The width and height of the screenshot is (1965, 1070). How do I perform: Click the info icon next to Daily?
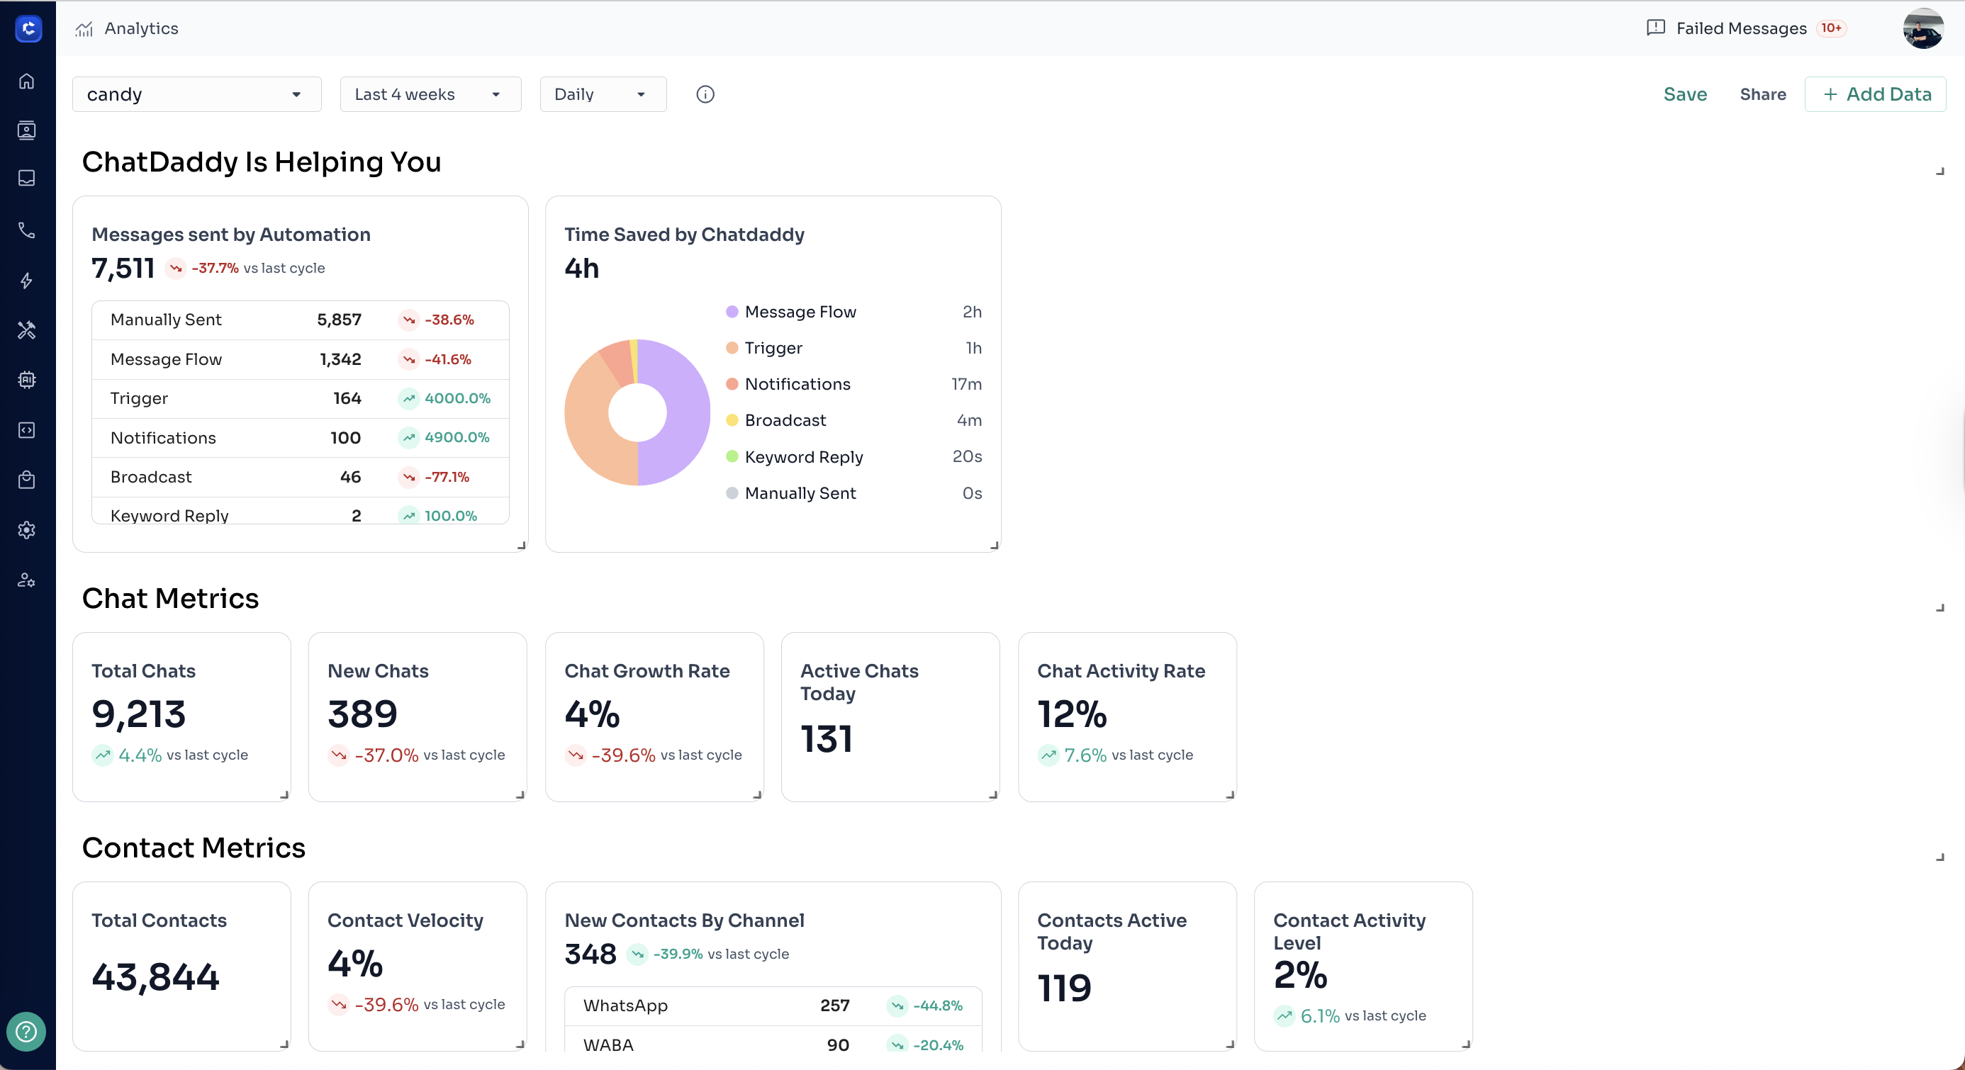coord(705,94)
